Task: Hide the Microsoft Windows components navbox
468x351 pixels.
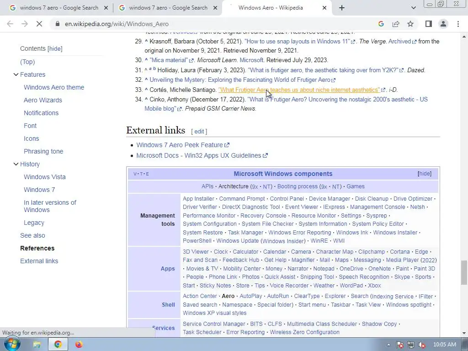Action: (x=425, y=174)
